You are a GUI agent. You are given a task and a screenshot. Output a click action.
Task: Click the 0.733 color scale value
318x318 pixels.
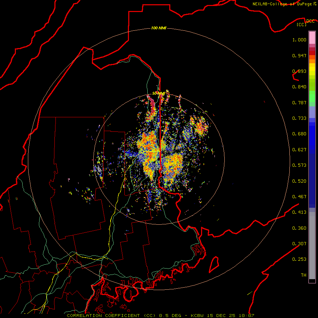pyautogui.click(x=299, y=118)
